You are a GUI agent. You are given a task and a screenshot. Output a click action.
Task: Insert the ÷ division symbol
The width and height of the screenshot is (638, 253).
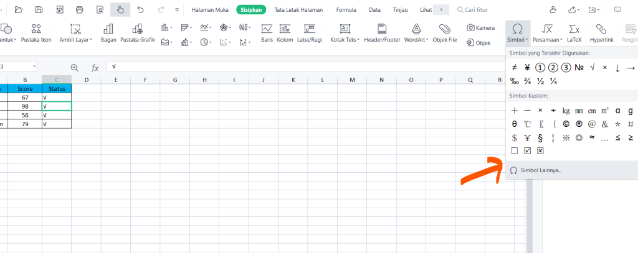click(553, 111)
